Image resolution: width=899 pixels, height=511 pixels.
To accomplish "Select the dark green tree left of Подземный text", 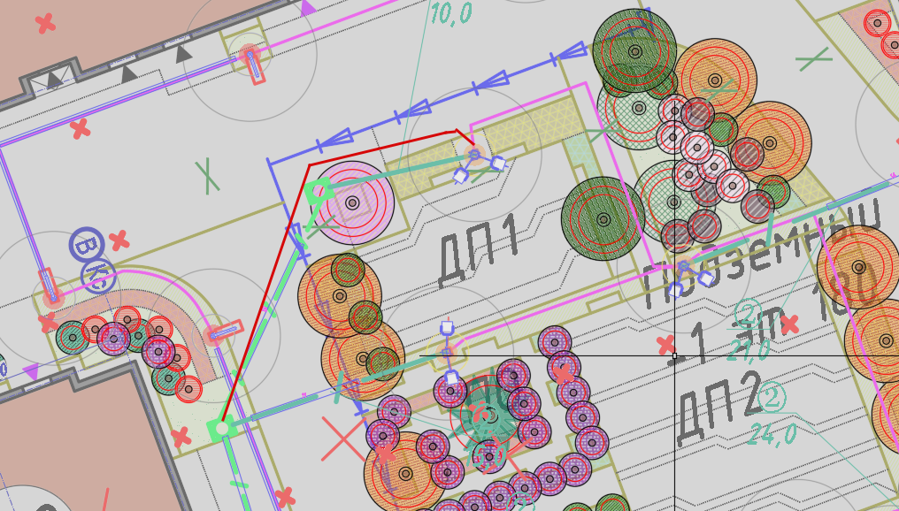I will pos(603,219).
